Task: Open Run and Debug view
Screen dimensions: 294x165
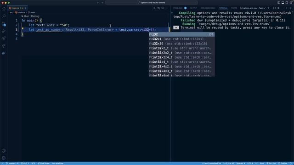Action: (x=4, y=31)
